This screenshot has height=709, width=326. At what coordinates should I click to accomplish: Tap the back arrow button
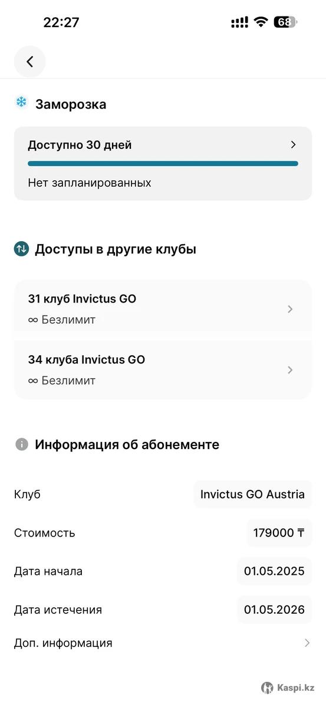click(29, 61)
